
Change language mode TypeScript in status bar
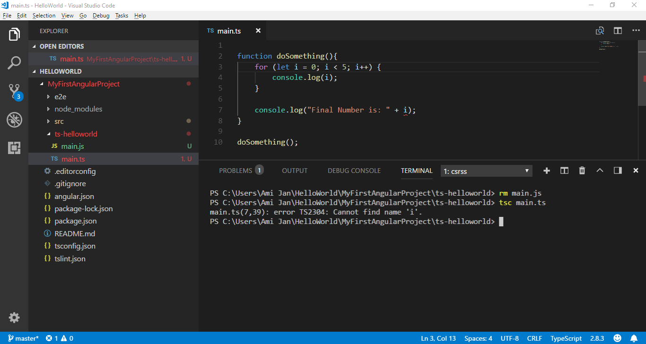click(566, 338)
